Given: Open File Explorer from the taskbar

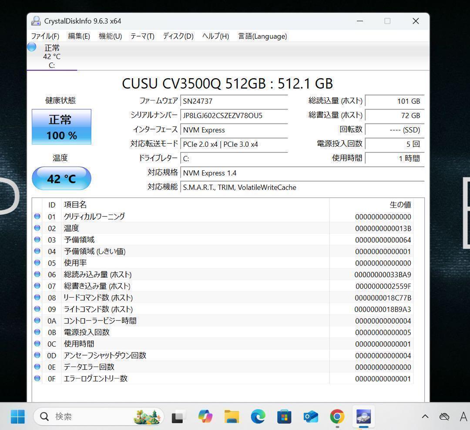Looking at the screenshot, I should (232, 417).
